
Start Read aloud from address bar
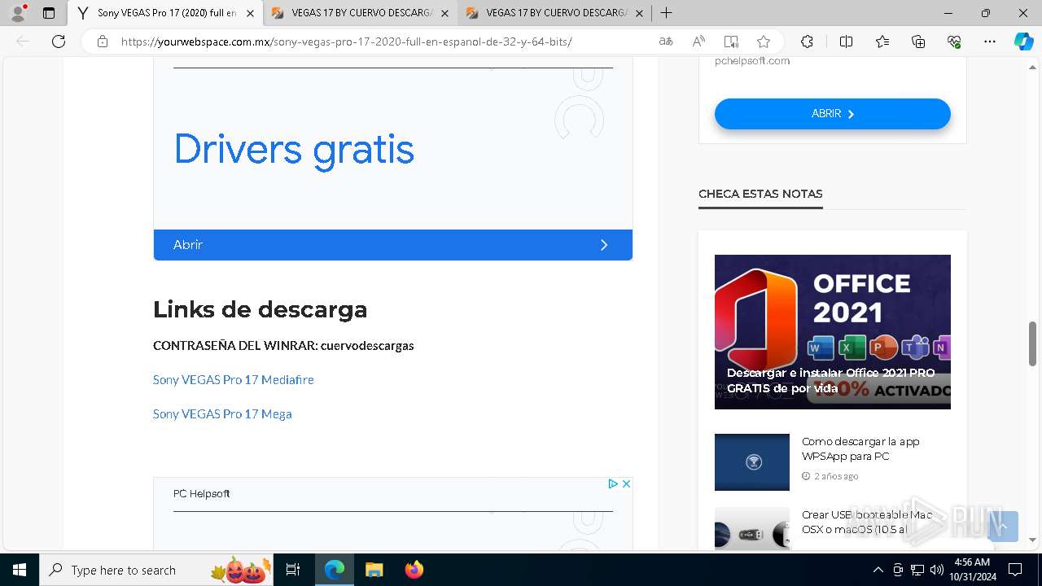pos(698,42)
